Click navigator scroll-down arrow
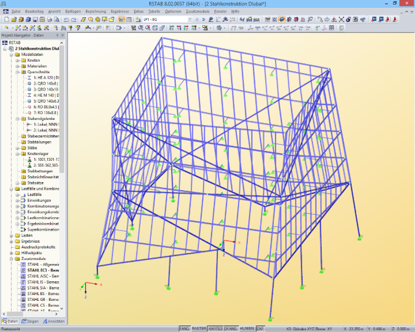 point(62,308)
